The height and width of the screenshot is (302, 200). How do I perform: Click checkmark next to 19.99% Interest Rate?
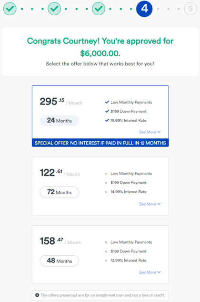point(107,120)
